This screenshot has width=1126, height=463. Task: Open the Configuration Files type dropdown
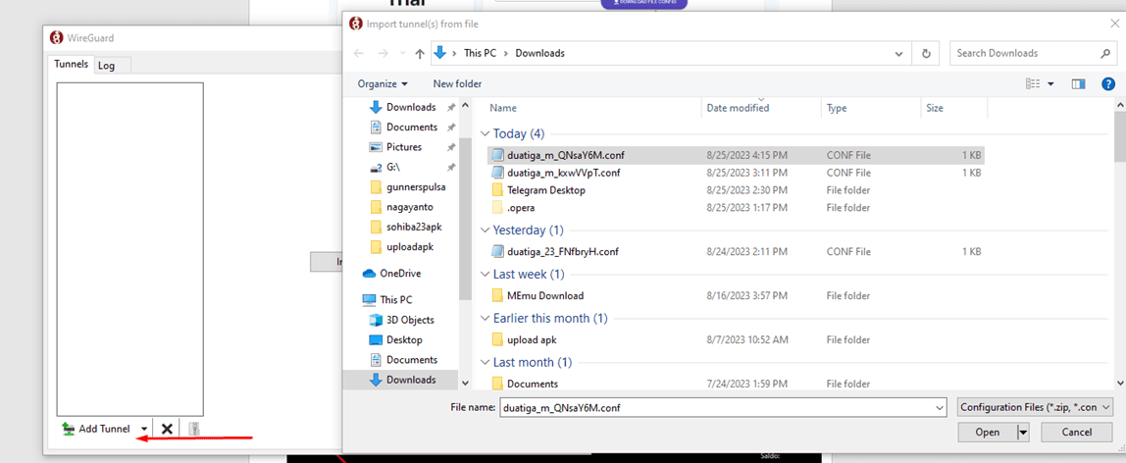pyautogui.click(x=1035, y=406)
